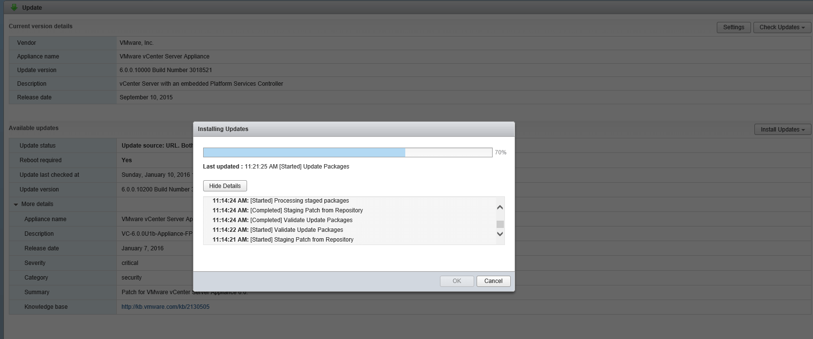Screen dimensions: 813x339
Task: Select log entry '[Completed] Staging Patch from Repository'
Action: pyautogui.click(x=288, y=210)
